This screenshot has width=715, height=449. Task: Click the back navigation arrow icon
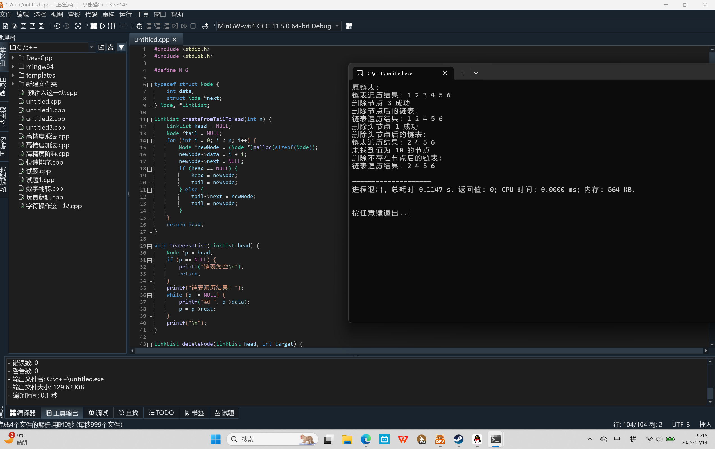coord(57,26)
